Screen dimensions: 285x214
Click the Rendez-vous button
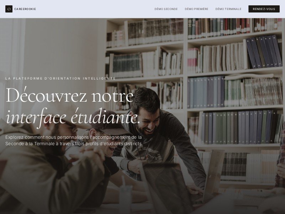coord(264,9)
